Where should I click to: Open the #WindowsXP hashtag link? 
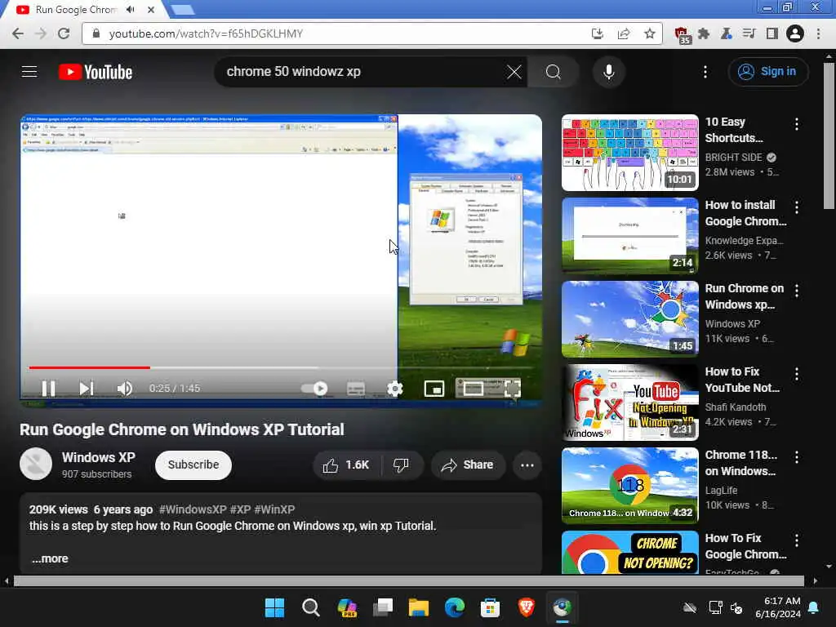(x=193, y=509)
